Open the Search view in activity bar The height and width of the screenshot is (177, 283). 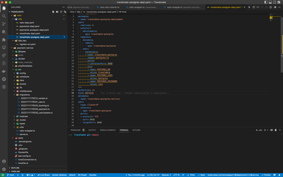pyautogui.click(x=4, y=16)
